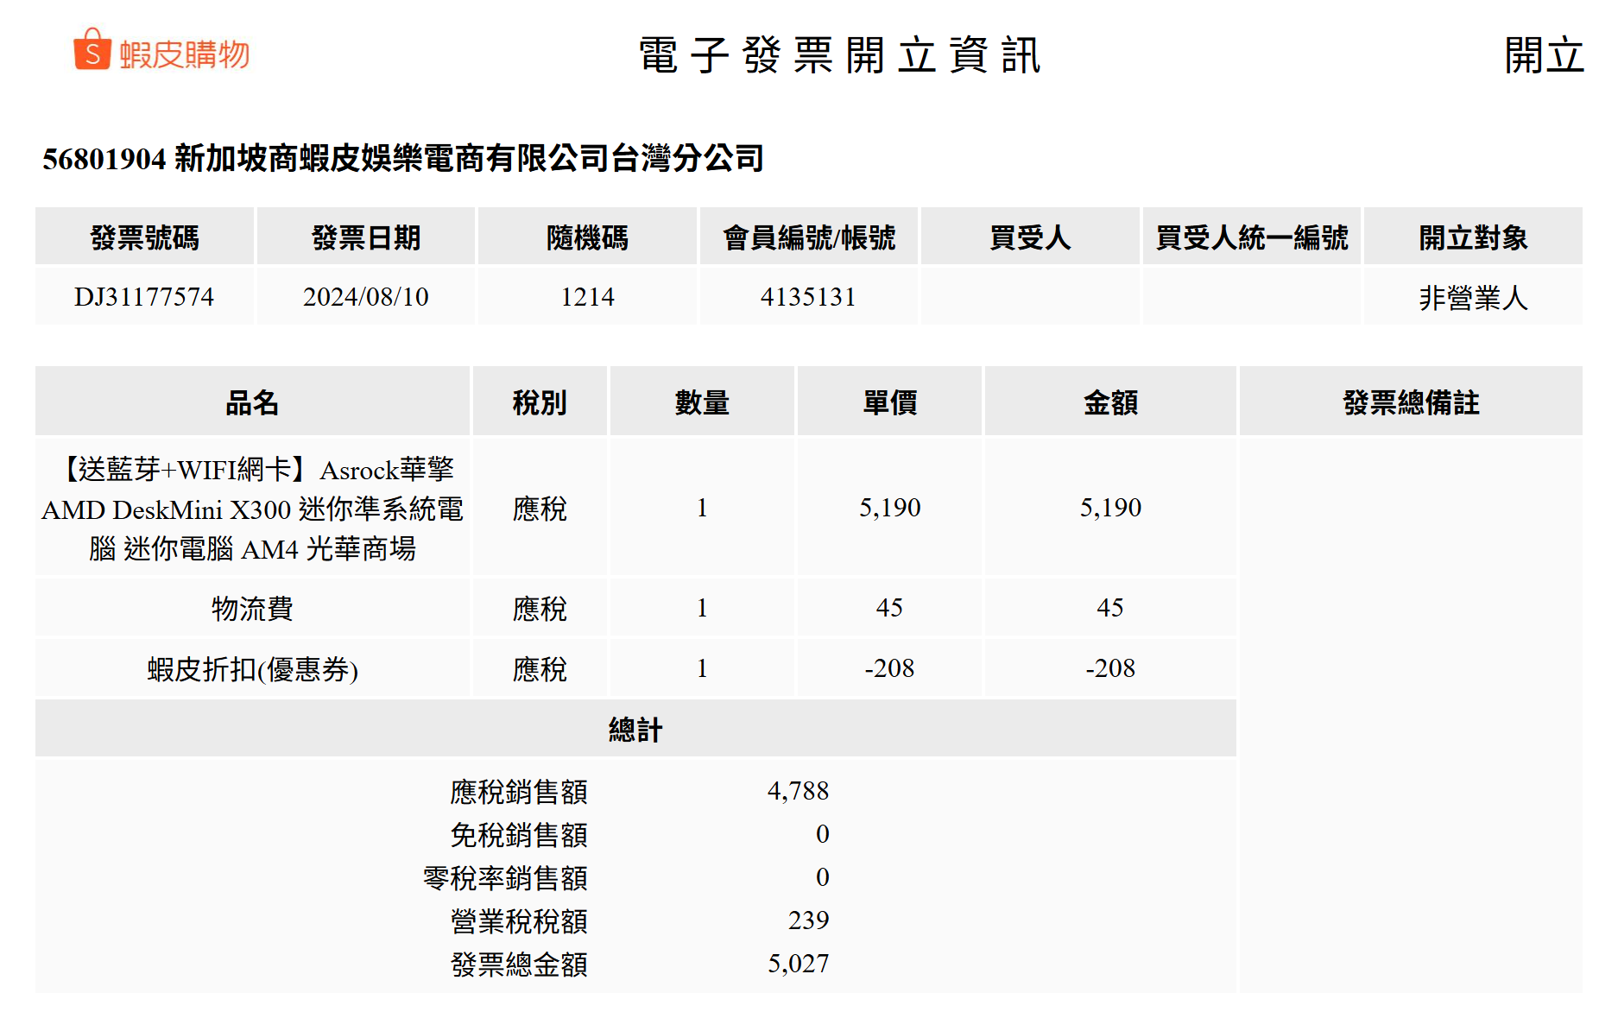The image size is (1618, 1012).
Task: Click 應稅 in the 物流費 row
Action: pos(540,609)
